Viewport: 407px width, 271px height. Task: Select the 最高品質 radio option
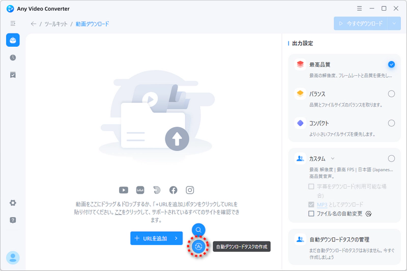click(391, 64)
